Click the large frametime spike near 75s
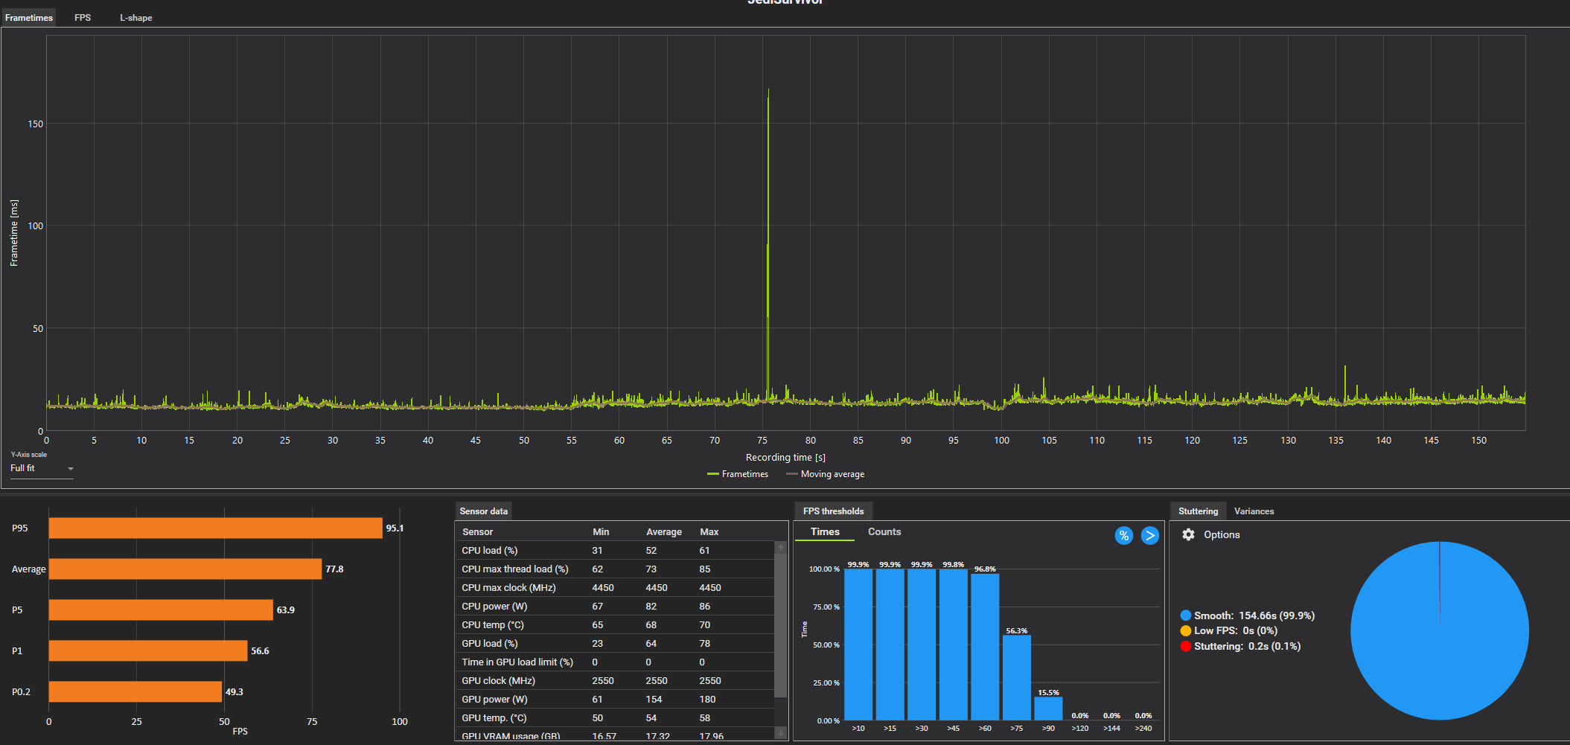 pyautogui.click(x=768, y=246)
